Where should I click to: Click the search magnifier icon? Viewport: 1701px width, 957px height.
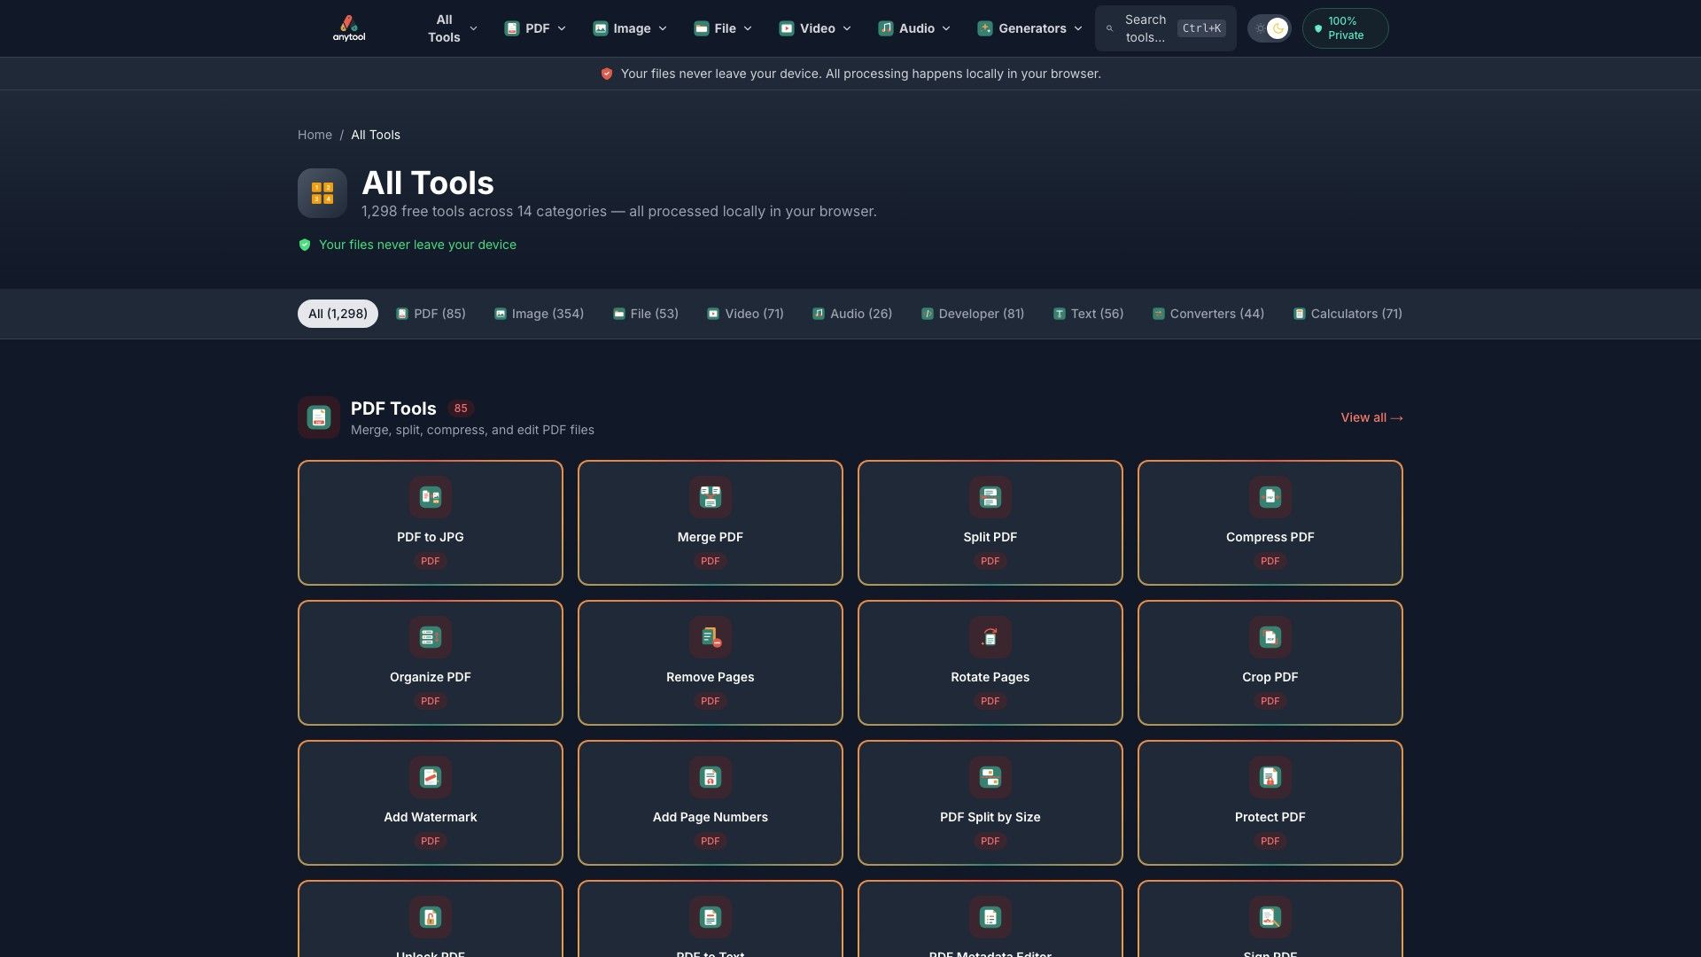point(1109,28)
